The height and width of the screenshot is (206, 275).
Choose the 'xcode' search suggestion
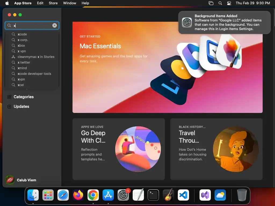tap(32, 34)
